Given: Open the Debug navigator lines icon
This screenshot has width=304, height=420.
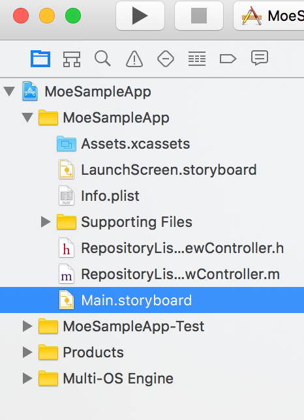Looking at the screenshot, I should click(x=197, y=59).
